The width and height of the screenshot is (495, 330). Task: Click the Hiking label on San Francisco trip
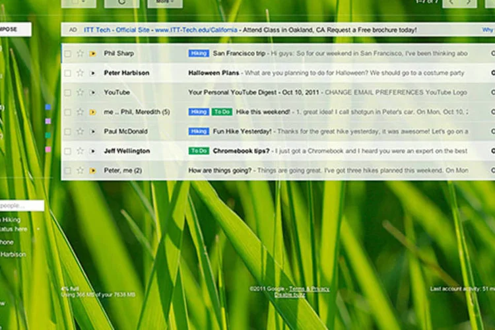tap(199, 53)
